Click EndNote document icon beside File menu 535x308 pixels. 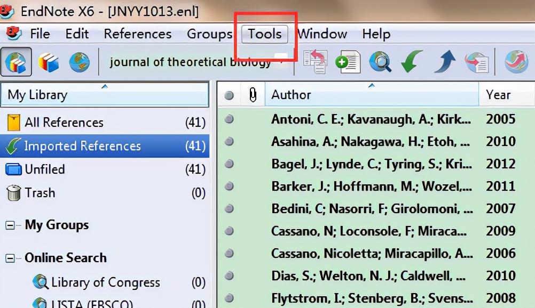pos(14,34)
